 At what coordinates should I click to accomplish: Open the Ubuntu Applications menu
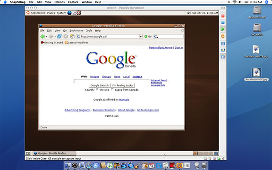pos(38,13)
